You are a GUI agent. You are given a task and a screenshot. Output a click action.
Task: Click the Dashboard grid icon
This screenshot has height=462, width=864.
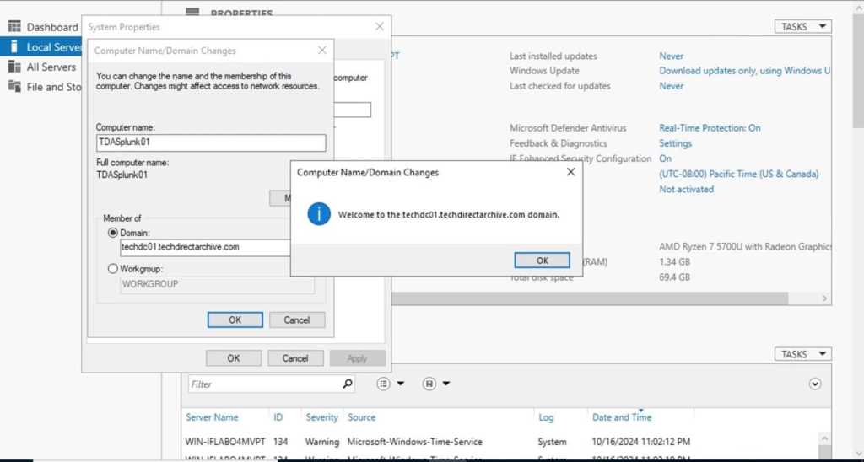[14, 26]
